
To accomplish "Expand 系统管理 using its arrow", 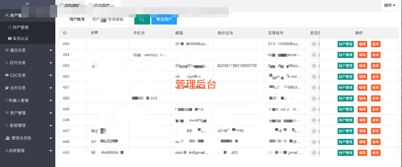I will pos(50,151).
